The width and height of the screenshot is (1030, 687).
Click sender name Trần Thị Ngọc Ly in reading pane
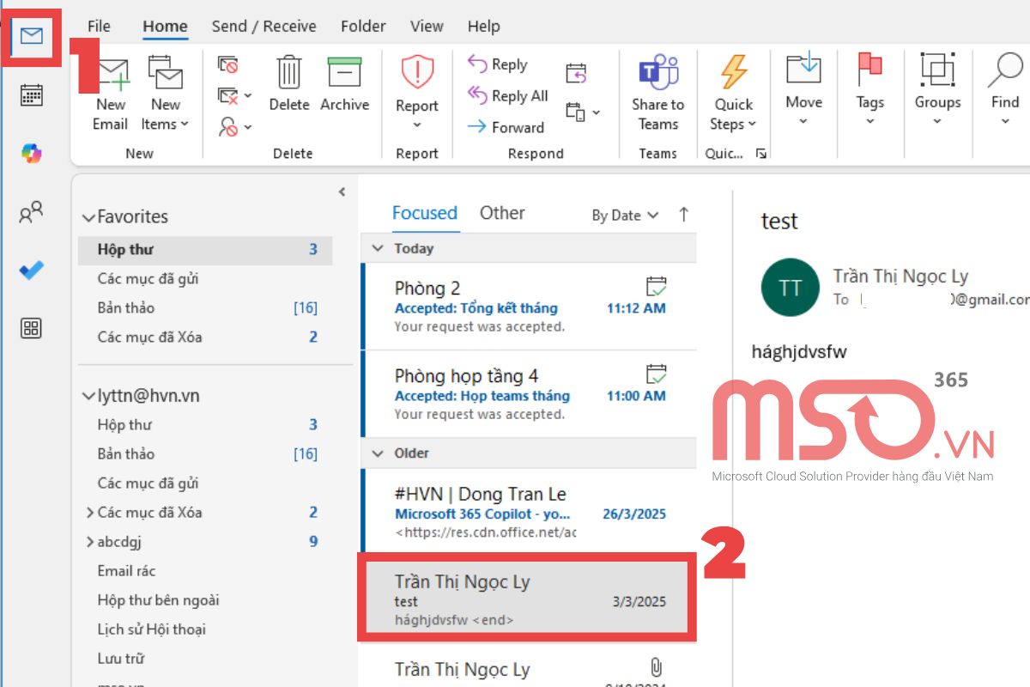tap(900, 277)
